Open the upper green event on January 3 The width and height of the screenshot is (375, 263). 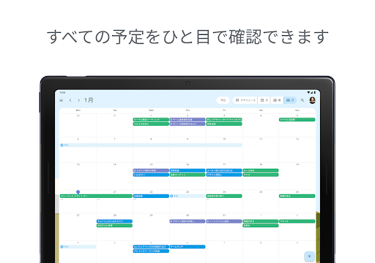click(x=224, y=120)
